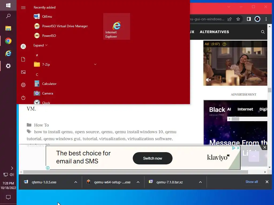Click the page vertical scrollbar thumb
Image resolution: width=274 pixels, height=205 pixels.
(269, 90)
